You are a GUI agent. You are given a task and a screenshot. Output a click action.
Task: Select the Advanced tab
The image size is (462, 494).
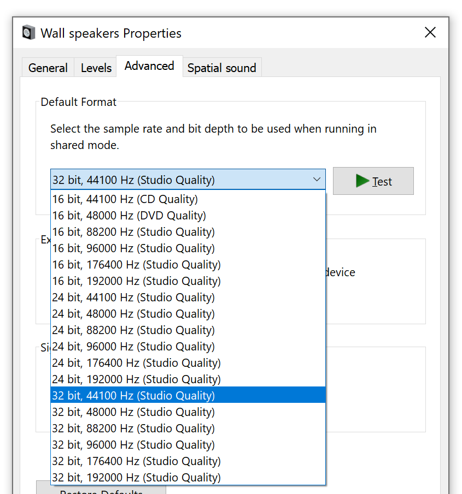(x=149, y=66)
